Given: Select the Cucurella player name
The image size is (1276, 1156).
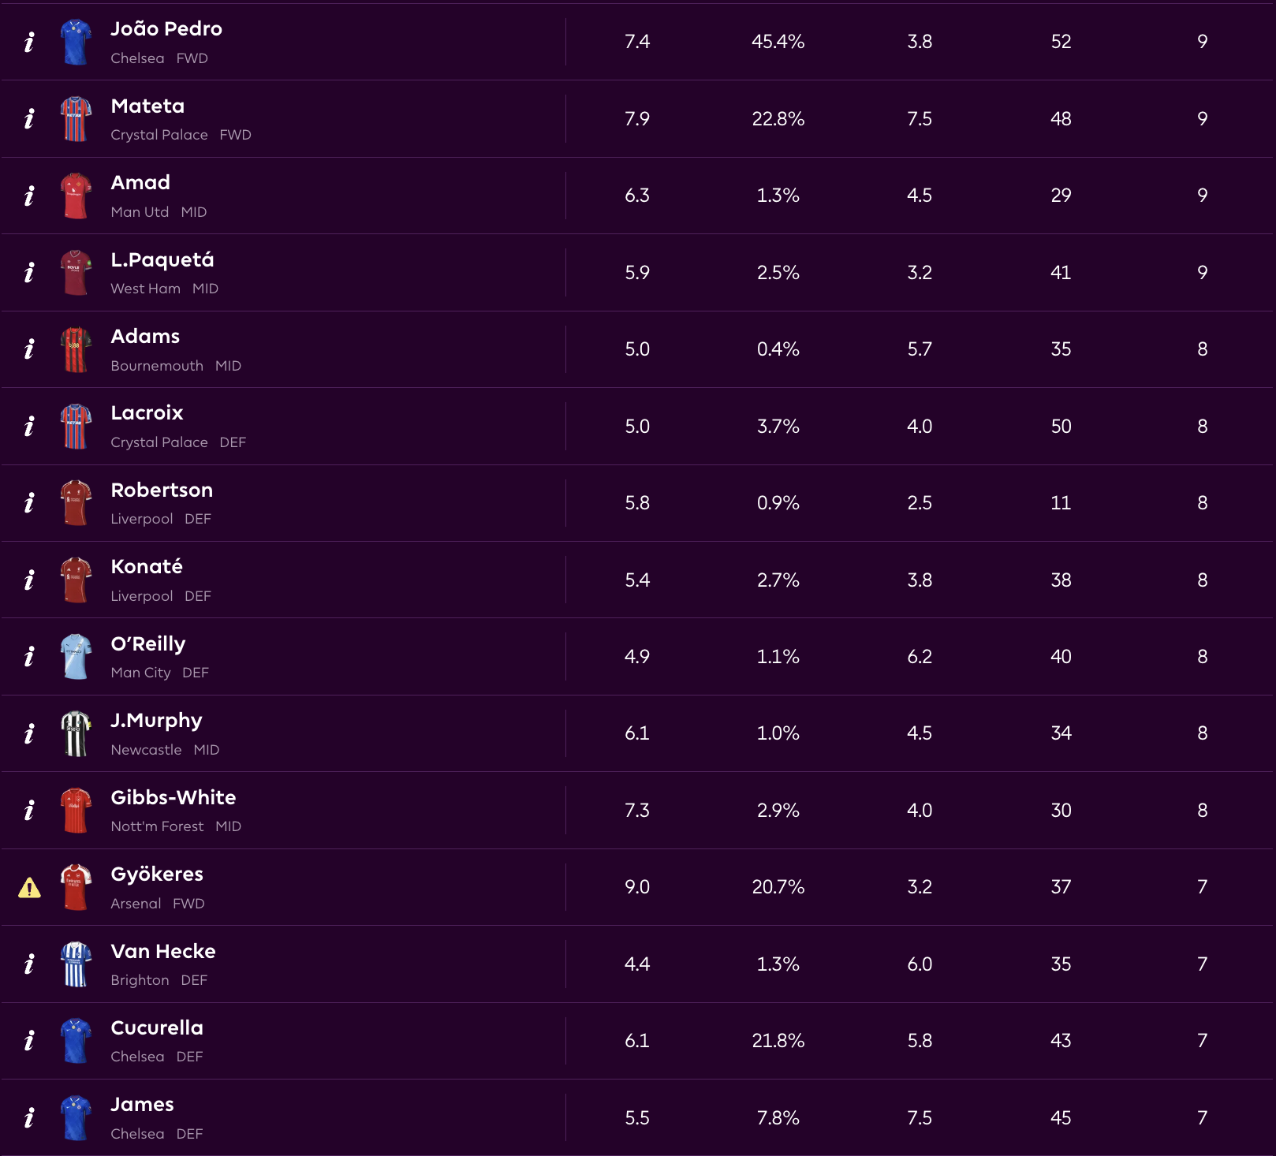Looking at the screenshot, I should pyautogui.click(x=157, y=1027).
